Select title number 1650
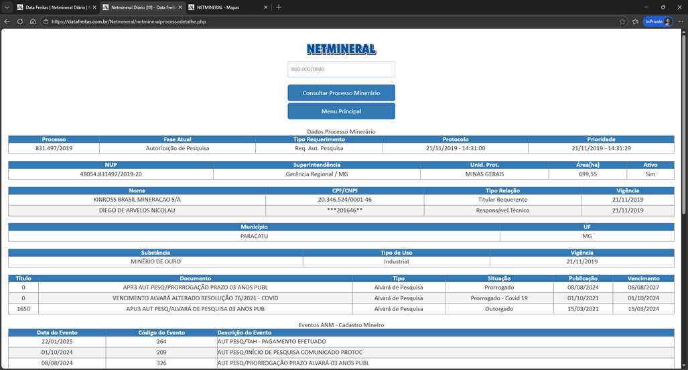 pyautogui.click(x=23, y=309)
